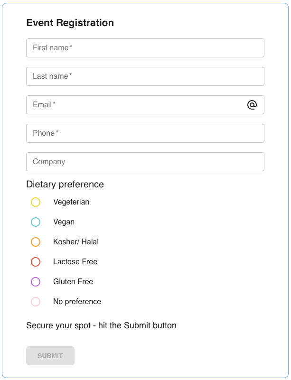Click the Kosher/ Halal label text
Viewport: 291px width, 380px height.
click(x=76, y=242)
